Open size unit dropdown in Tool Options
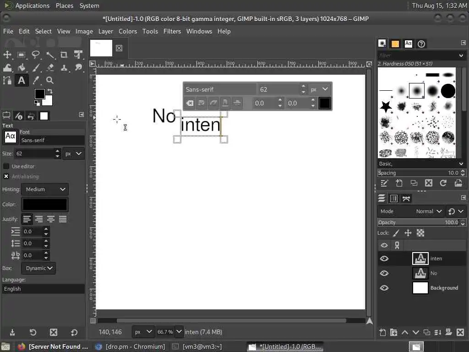The width and height of the screenshot is (469, 352). coord(74,154)
